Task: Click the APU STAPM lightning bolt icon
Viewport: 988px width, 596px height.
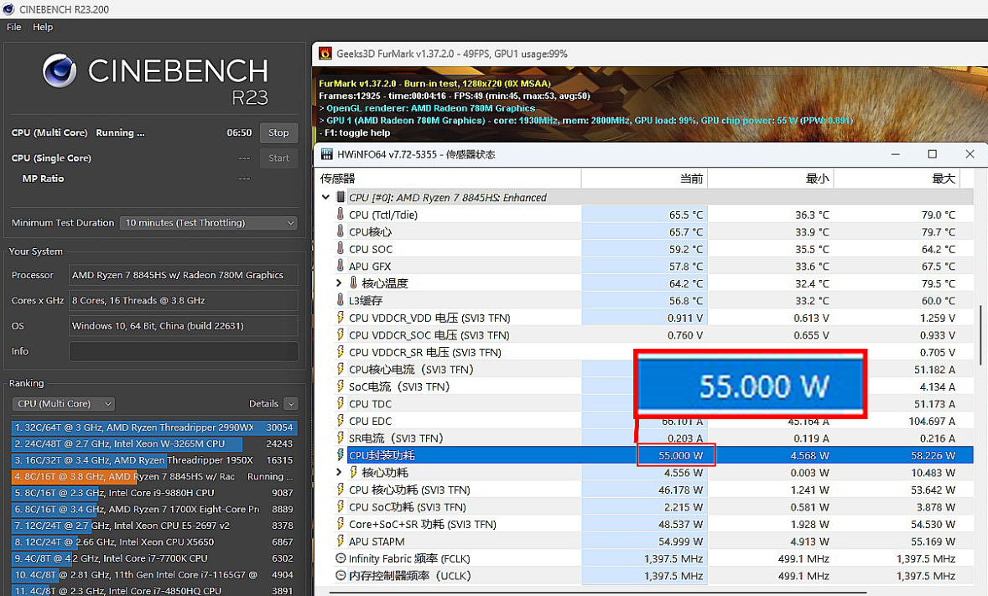Action: [340, 542]
